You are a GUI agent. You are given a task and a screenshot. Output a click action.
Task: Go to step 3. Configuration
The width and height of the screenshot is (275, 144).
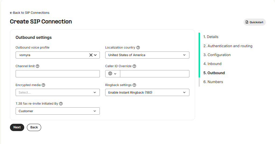pyautogui.click(x=217, y=55)
